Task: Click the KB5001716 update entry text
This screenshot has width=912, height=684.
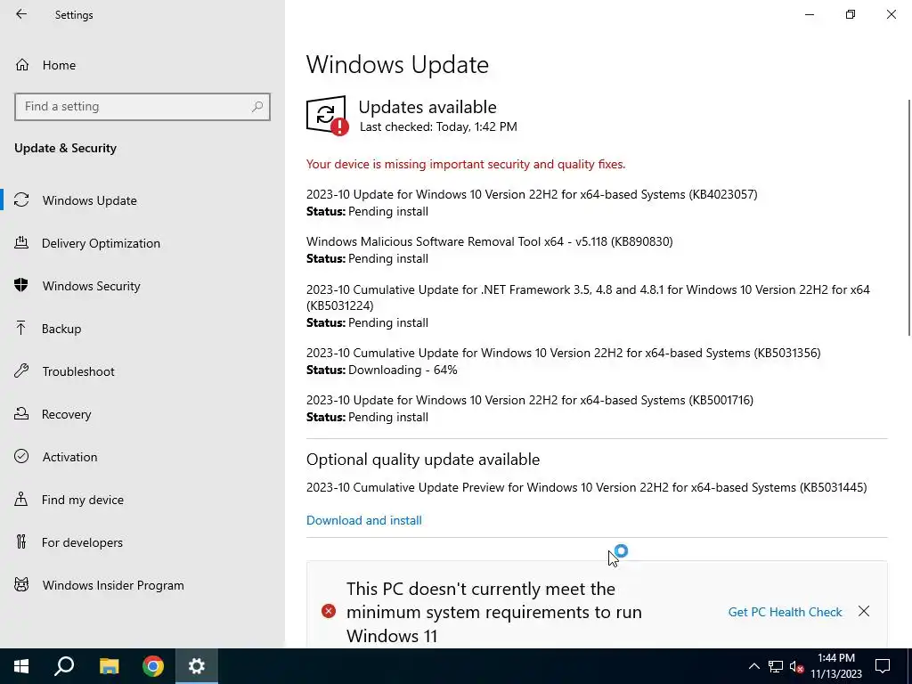Action: coord(530,400)
